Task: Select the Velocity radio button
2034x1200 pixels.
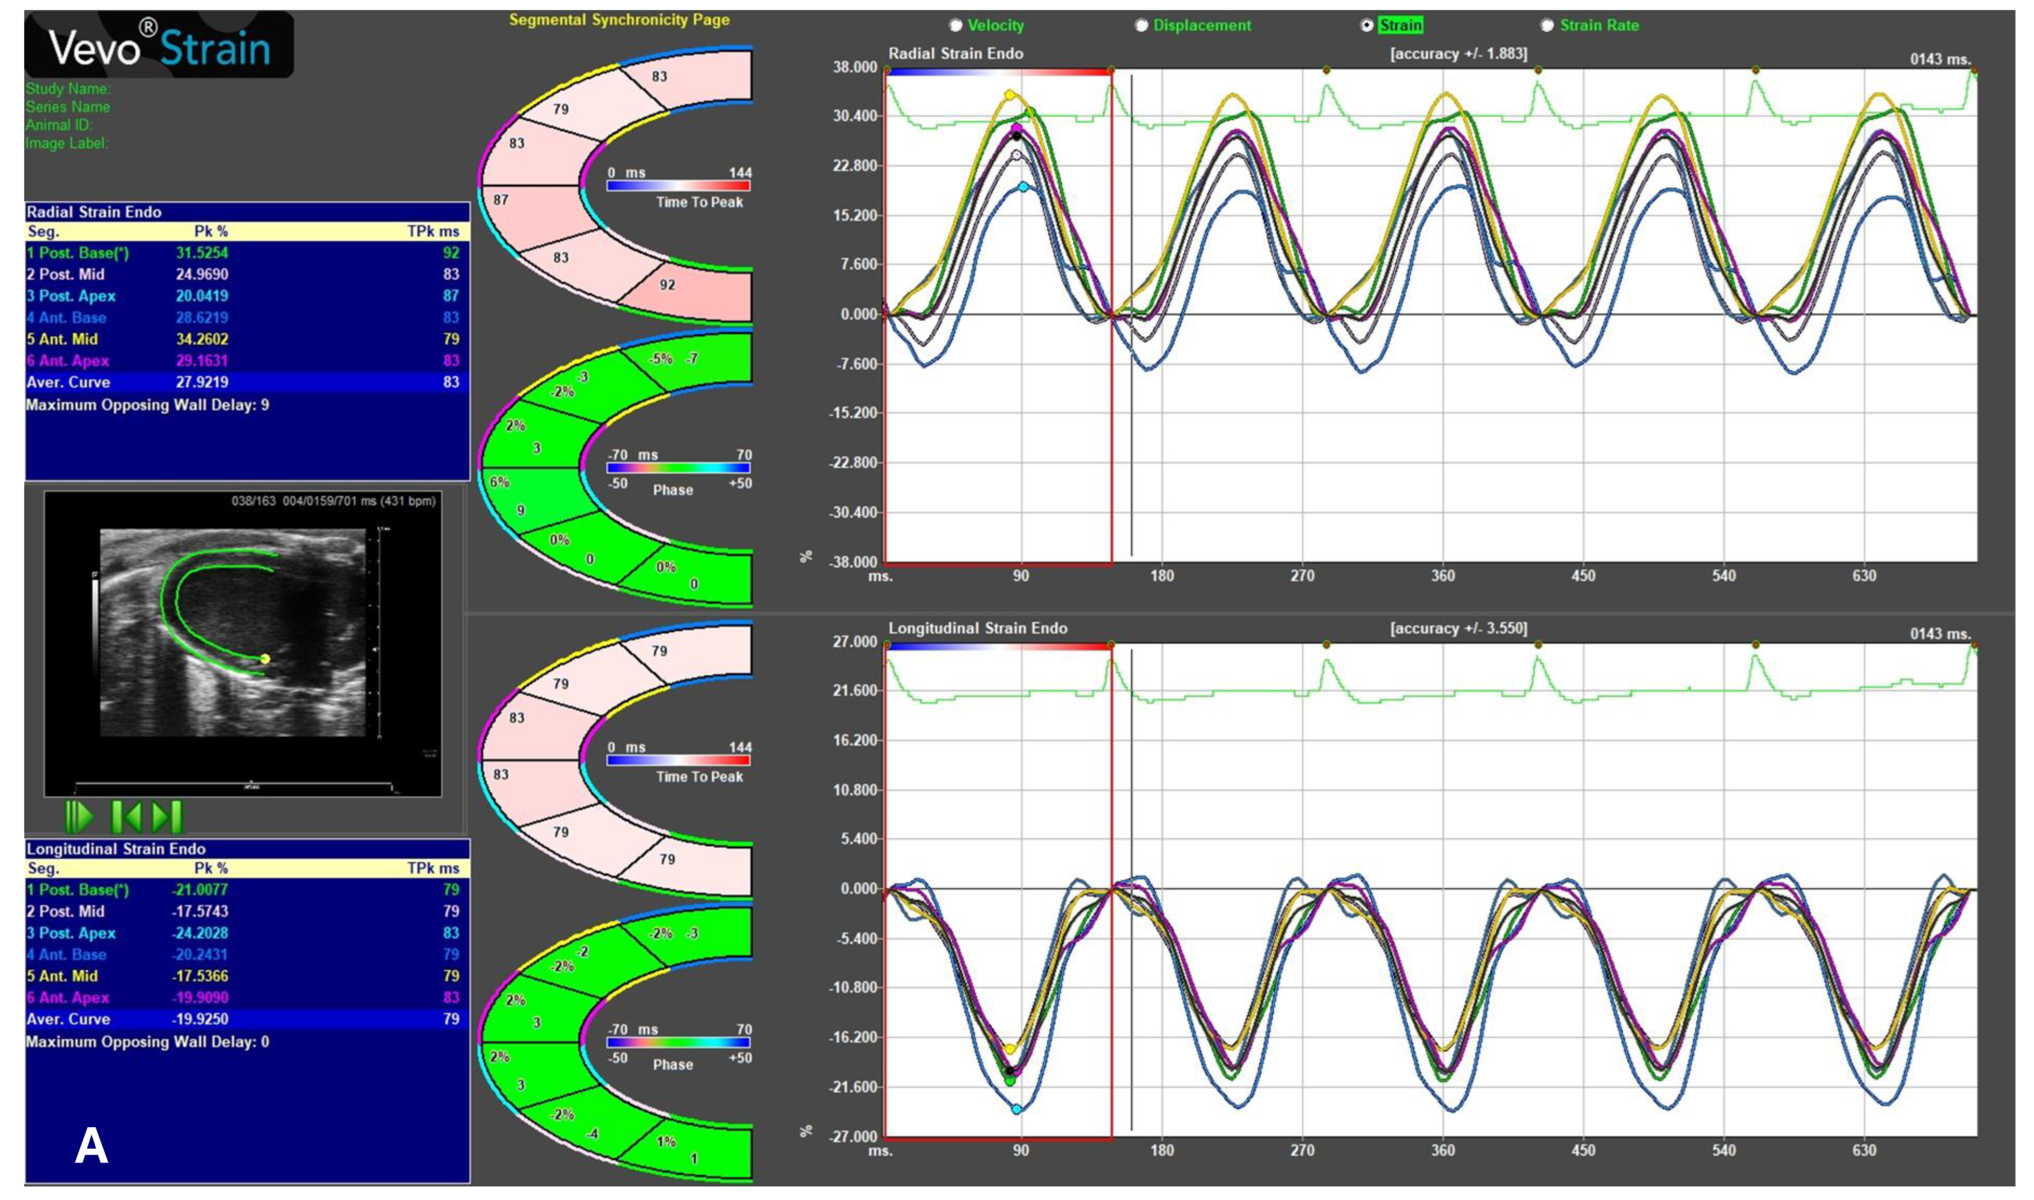Action: tap(956, 26)
